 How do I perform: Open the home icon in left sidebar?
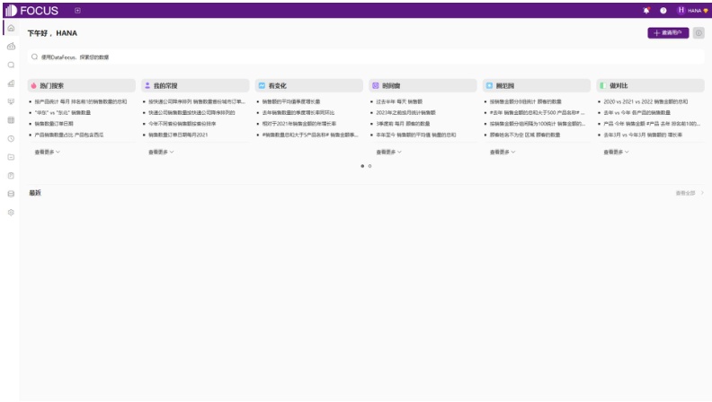(12, 28)
